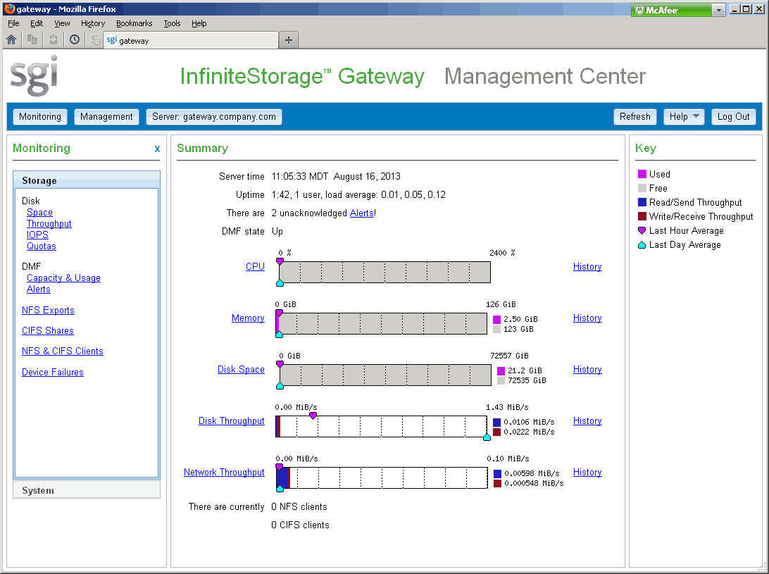Screen dimensions: 769x574
Task: Open the History menu
Action: [x=93, y=23]
